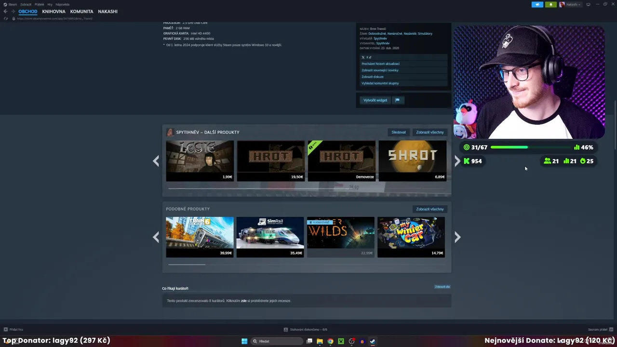Open File Explorer from the taskbar
Image resolution: width=617 pixels, height=347 pixels.
click(320, 341)
